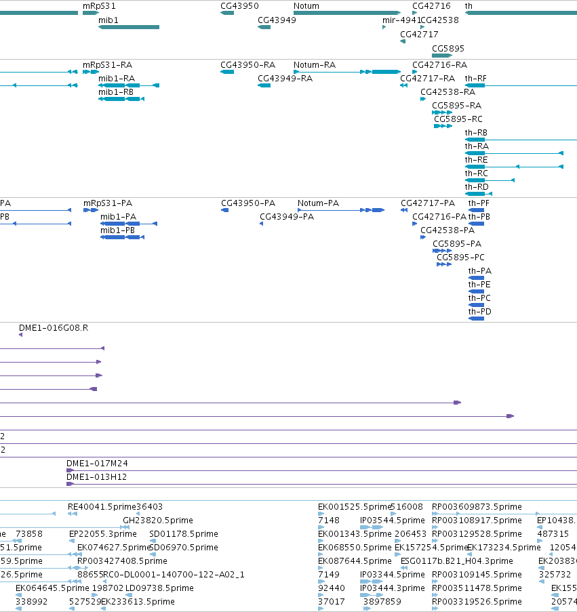Select EST RE40041.5prime
The image size is (577, 612).
tap(73, 514)
